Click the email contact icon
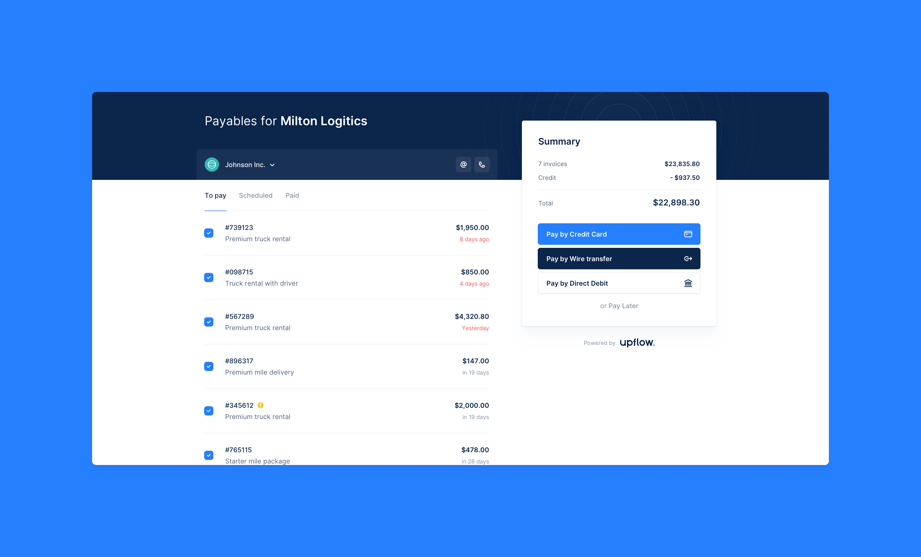 coord(464,164)
